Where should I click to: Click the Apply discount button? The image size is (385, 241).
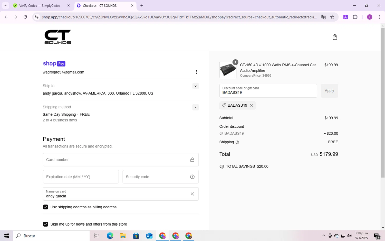point(329,91)
